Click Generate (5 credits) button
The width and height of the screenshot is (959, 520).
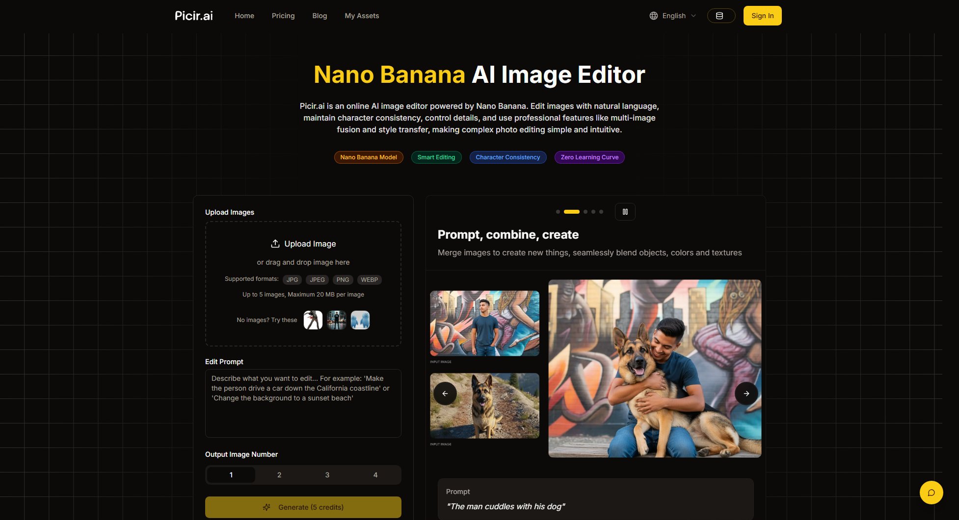pos(303,507)
